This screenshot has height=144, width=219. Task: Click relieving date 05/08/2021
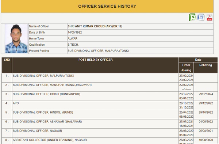206,131
